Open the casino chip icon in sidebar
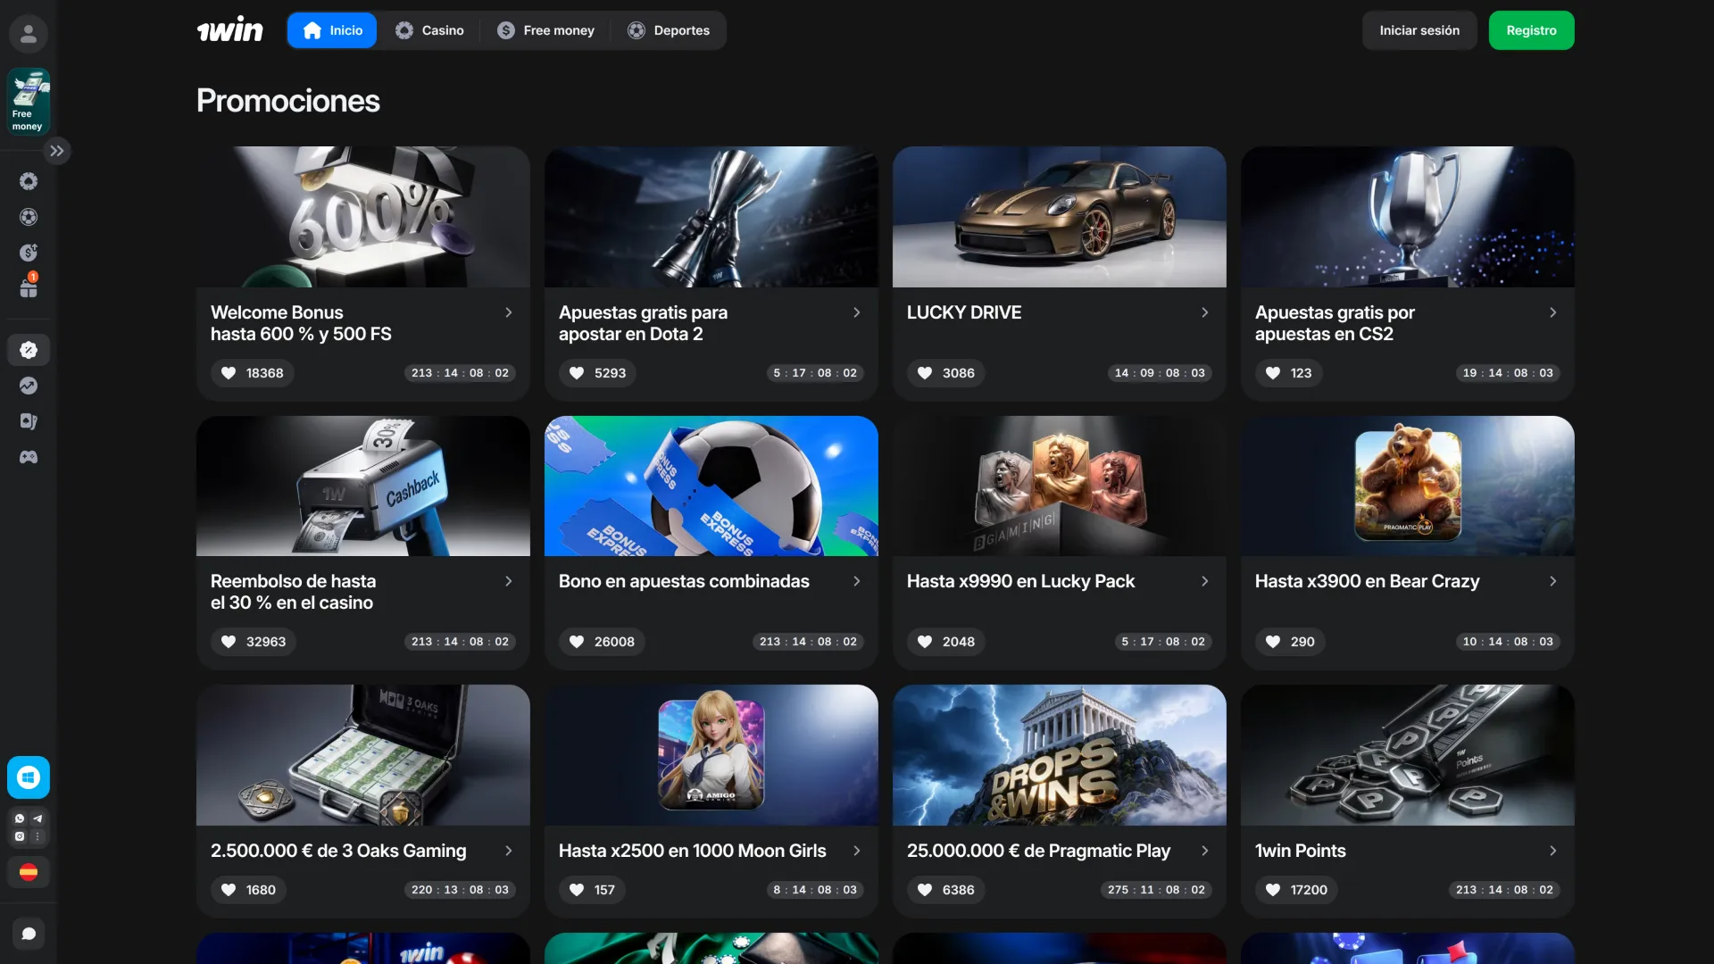The height and width of the screenshot is (964, 1714). point(29,181)
